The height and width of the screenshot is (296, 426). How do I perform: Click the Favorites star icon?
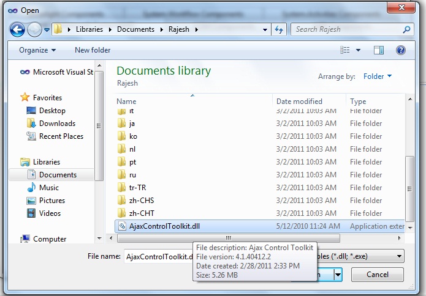click(25, 97)
